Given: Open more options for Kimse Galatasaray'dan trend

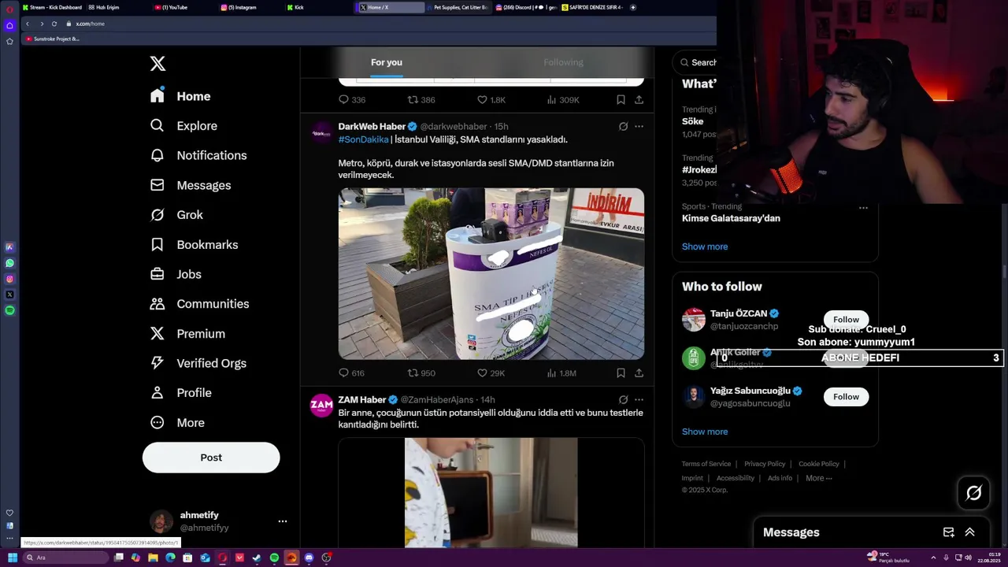Looking at the screenshot, I should 863,208.
